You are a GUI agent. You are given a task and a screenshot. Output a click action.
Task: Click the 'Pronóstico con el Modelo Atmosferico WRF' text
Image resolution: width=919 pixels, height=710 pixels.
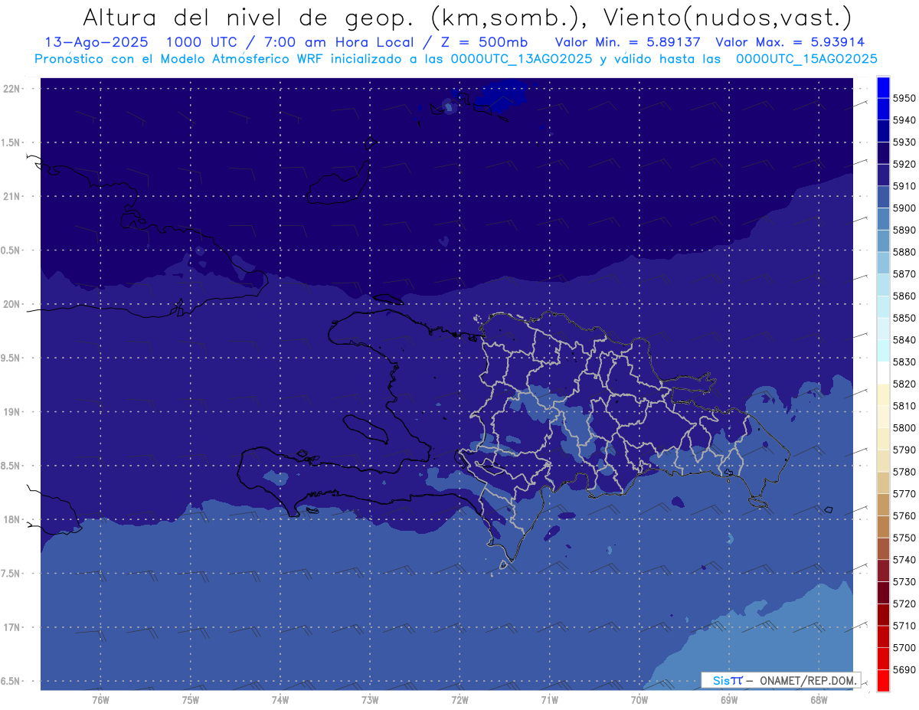click(x=180, y=59)
